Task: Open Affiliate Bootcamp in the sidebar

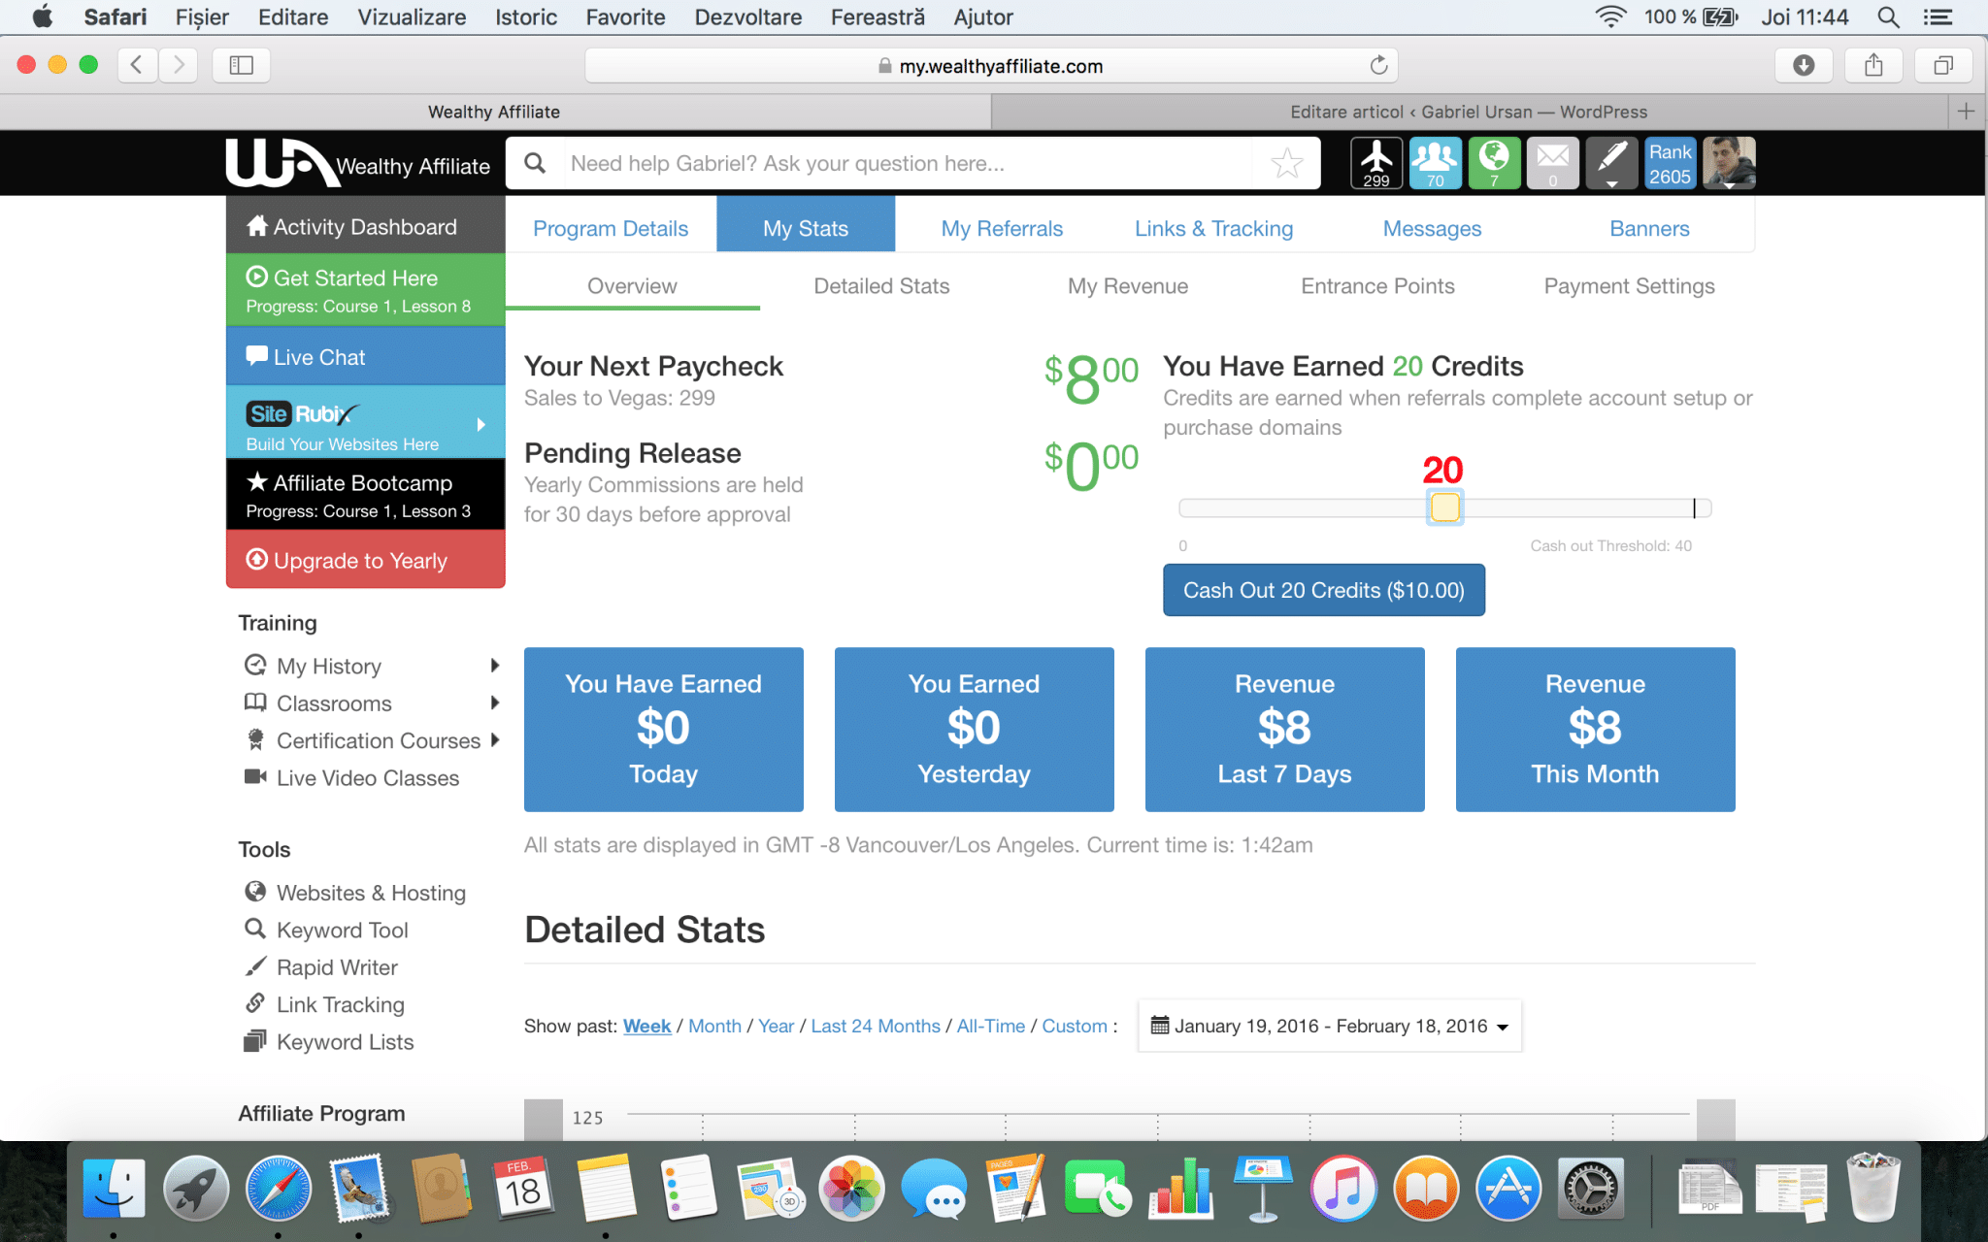Action: (366, 495)
